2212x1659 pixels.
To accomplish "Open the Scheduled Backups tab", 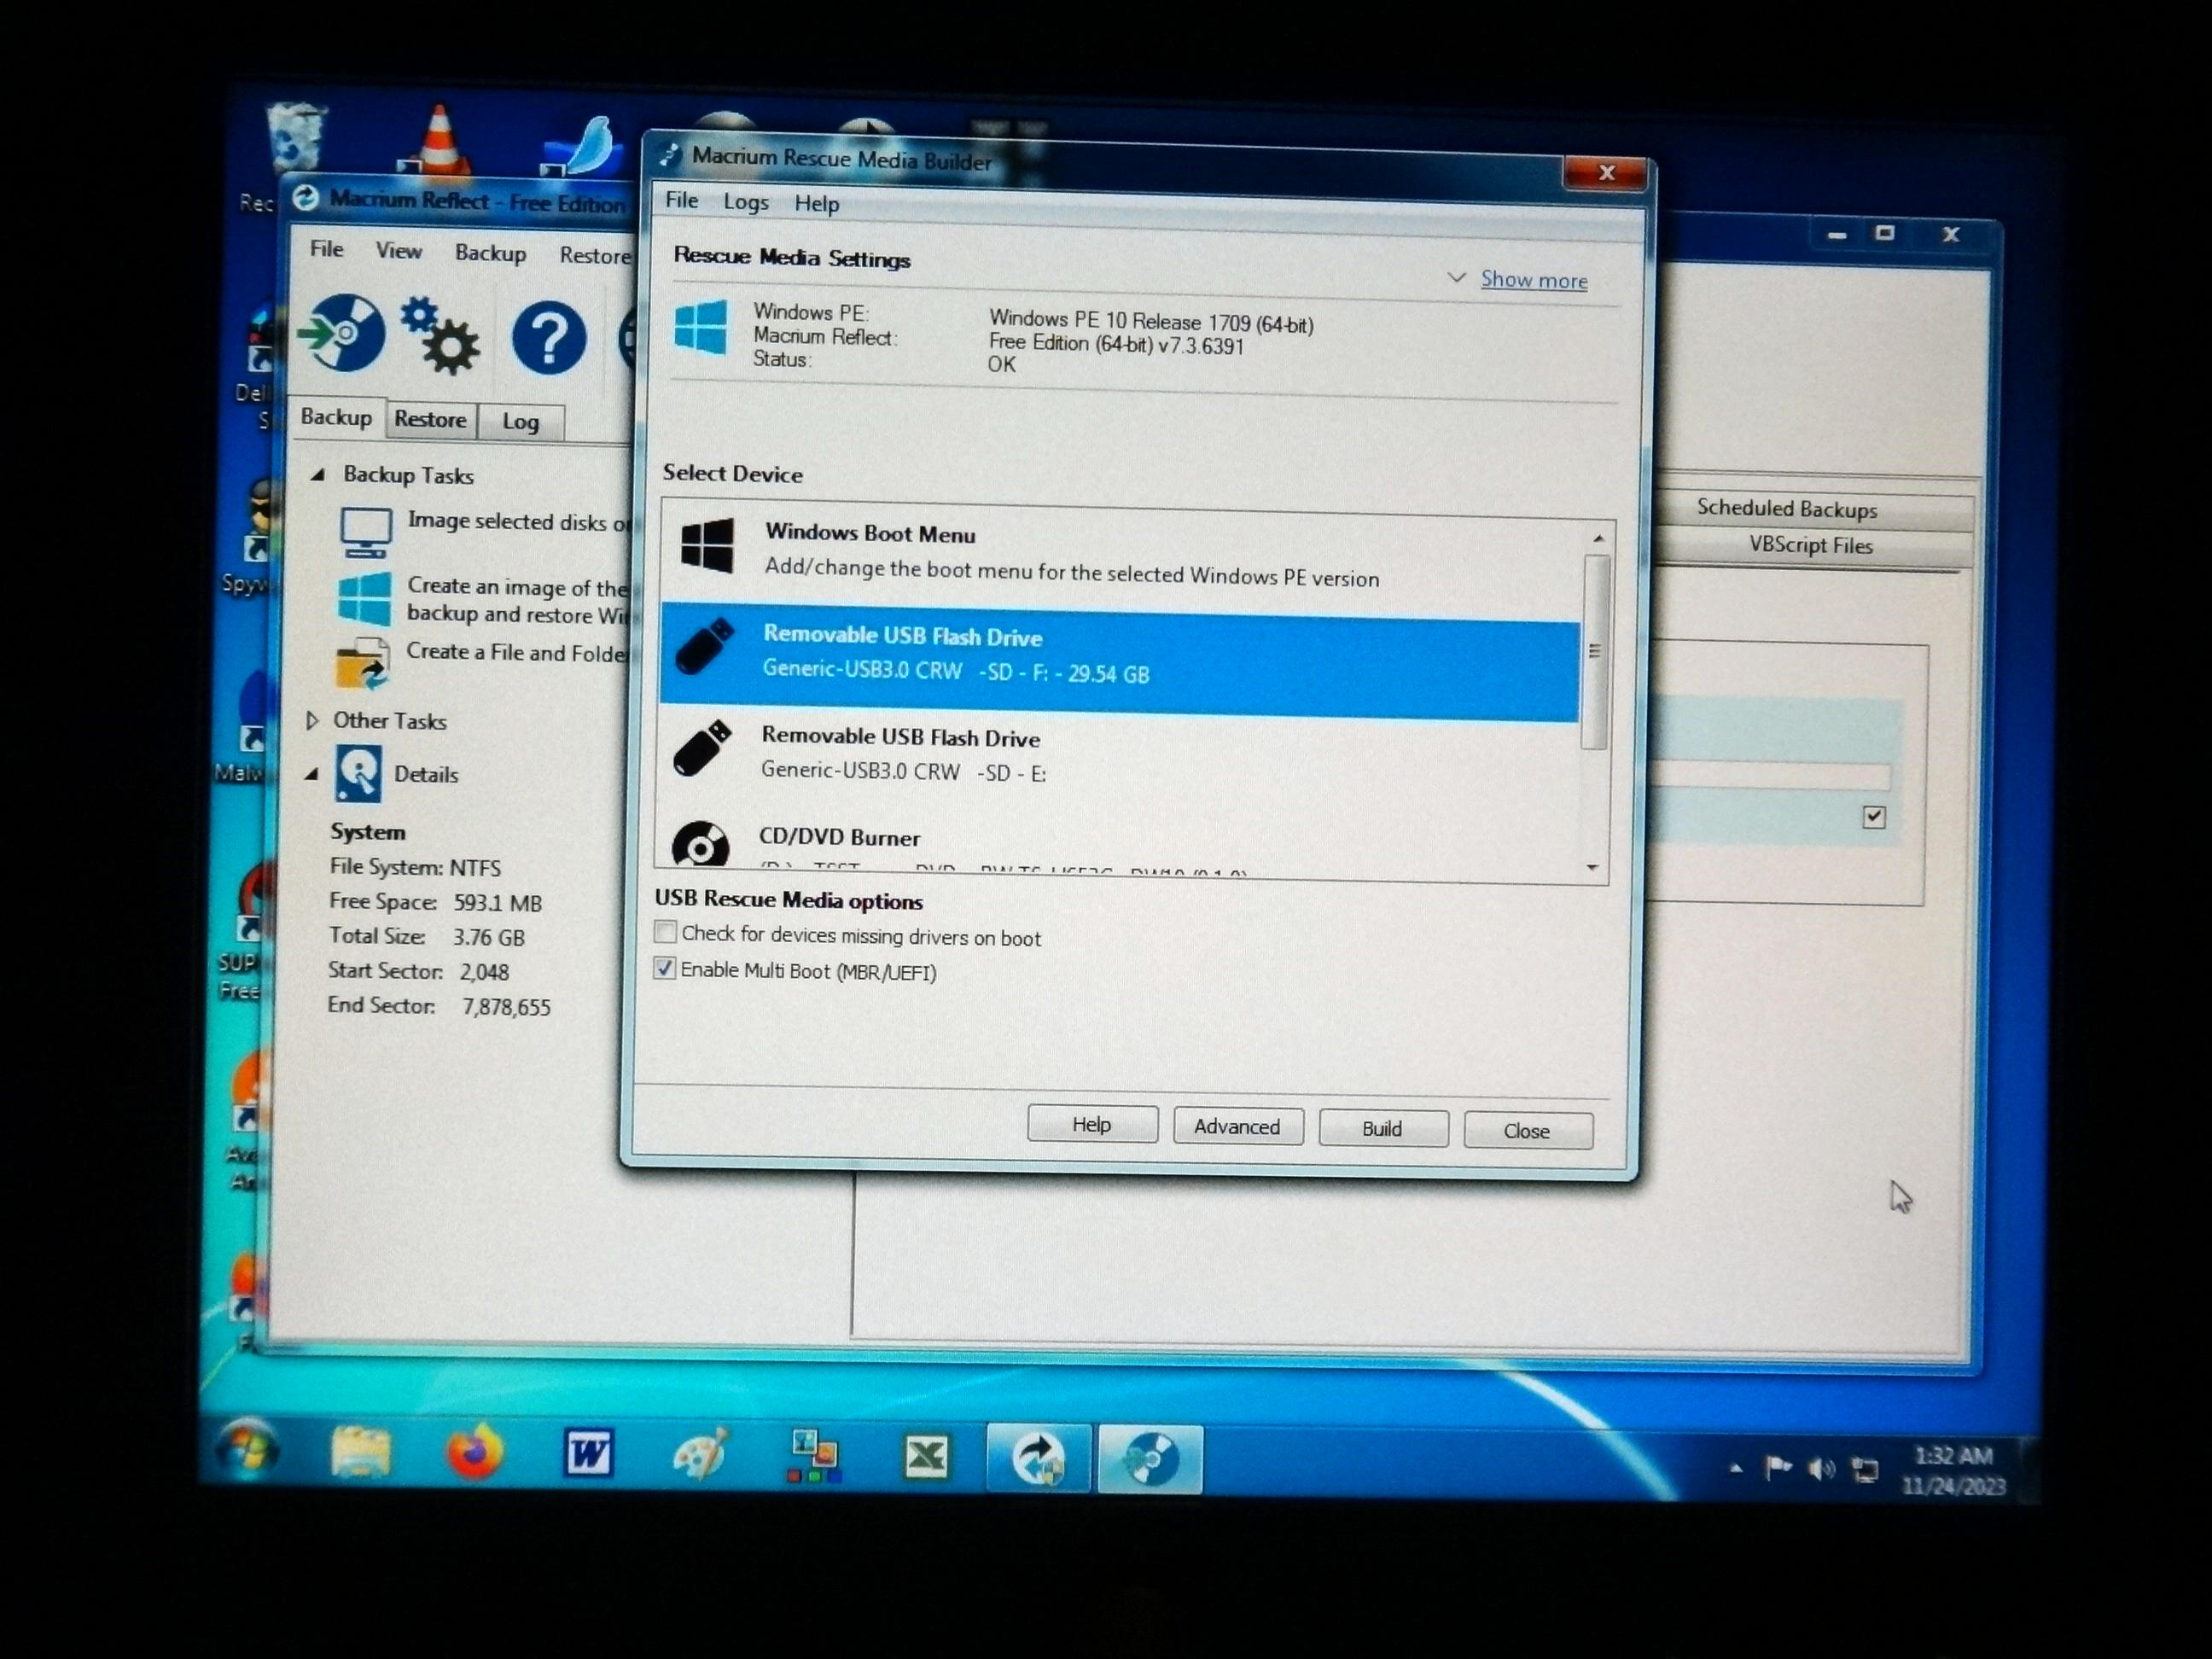I will [1787, 509].
